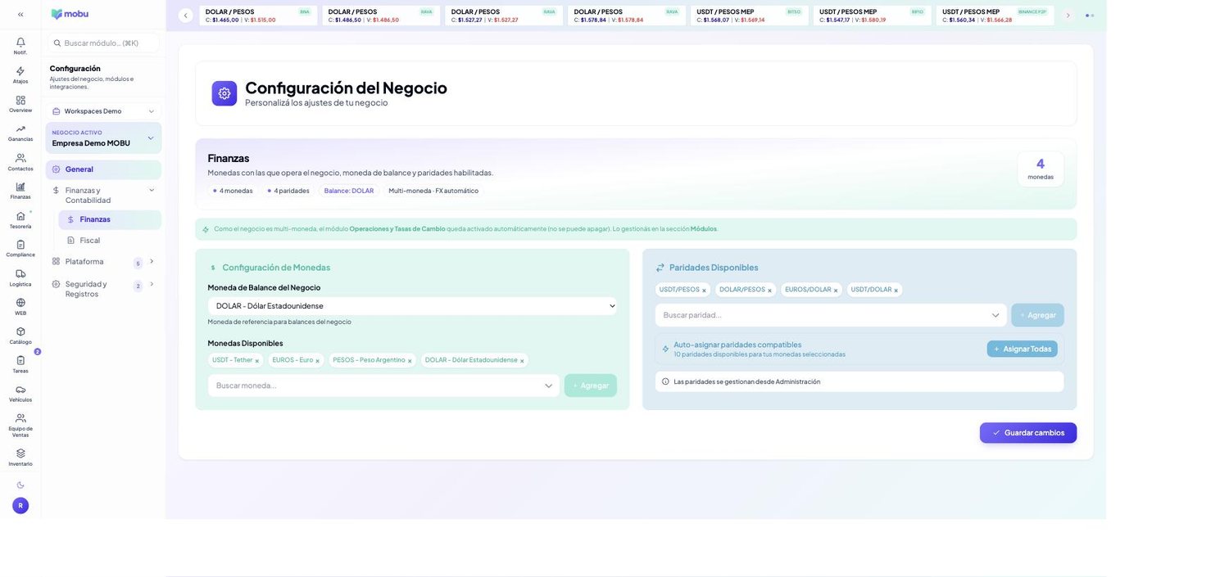Open Logística module icon
Viewport: 1229px width, 577px height.
coord(20,278)
